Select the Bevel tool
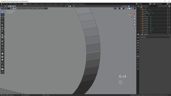Viewport: 171px width, 96px height. (2, 44)
